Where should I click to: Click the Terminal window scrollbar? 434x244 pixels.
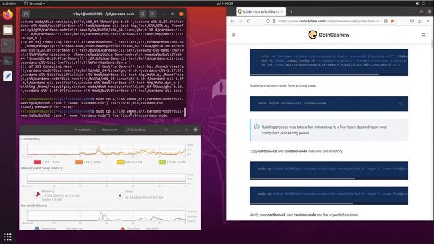[185, 112]
